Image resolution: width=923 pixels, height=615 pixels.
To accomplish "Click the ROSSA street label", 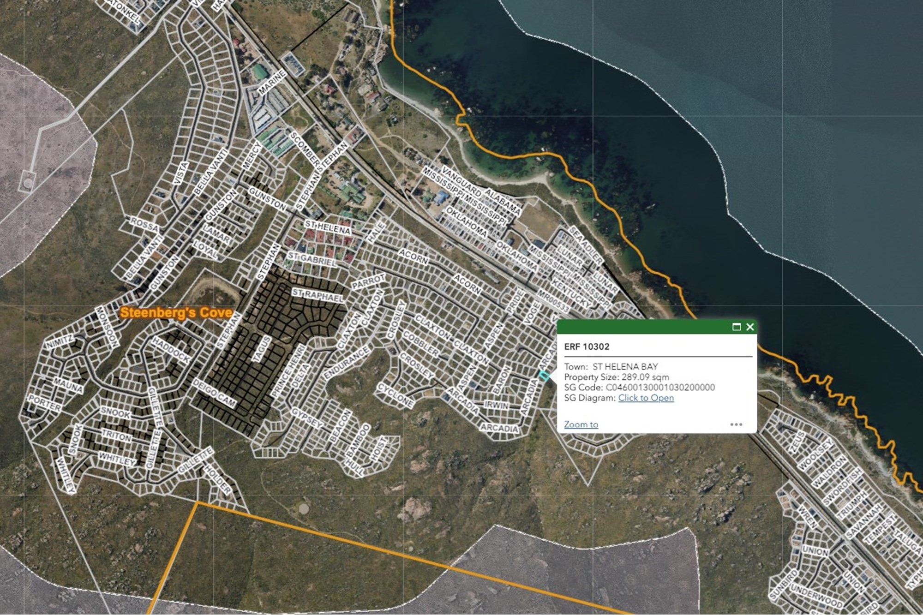I will (x=144, y=225).
